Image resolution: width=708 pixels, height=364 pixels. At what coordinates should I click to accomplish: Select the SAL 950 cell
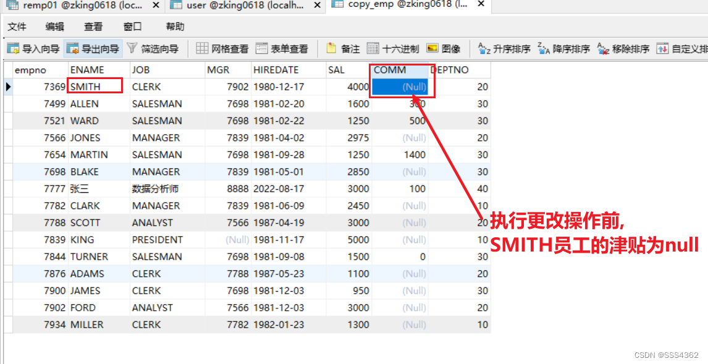[x=348, y=290]
